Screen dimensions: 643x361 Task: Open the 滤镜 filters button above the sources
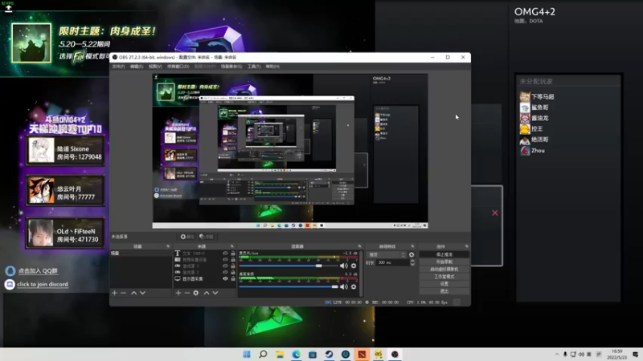coord(207,237)
